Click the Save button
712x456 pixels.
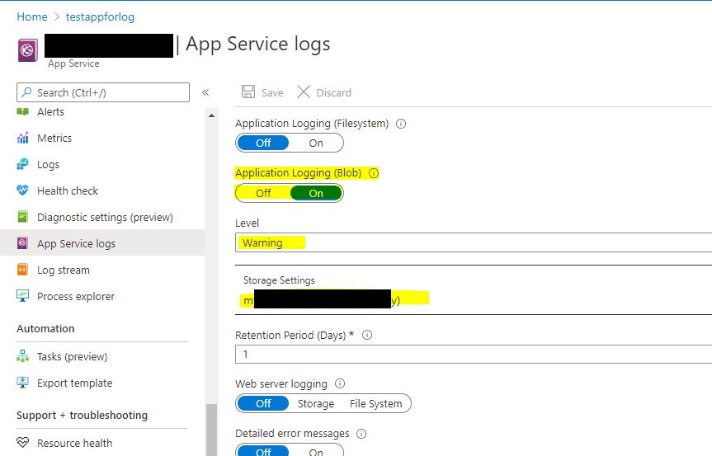(262, 92)
